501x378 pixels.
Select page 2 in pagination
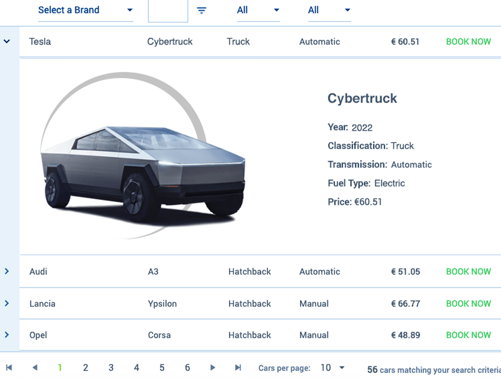85,367
